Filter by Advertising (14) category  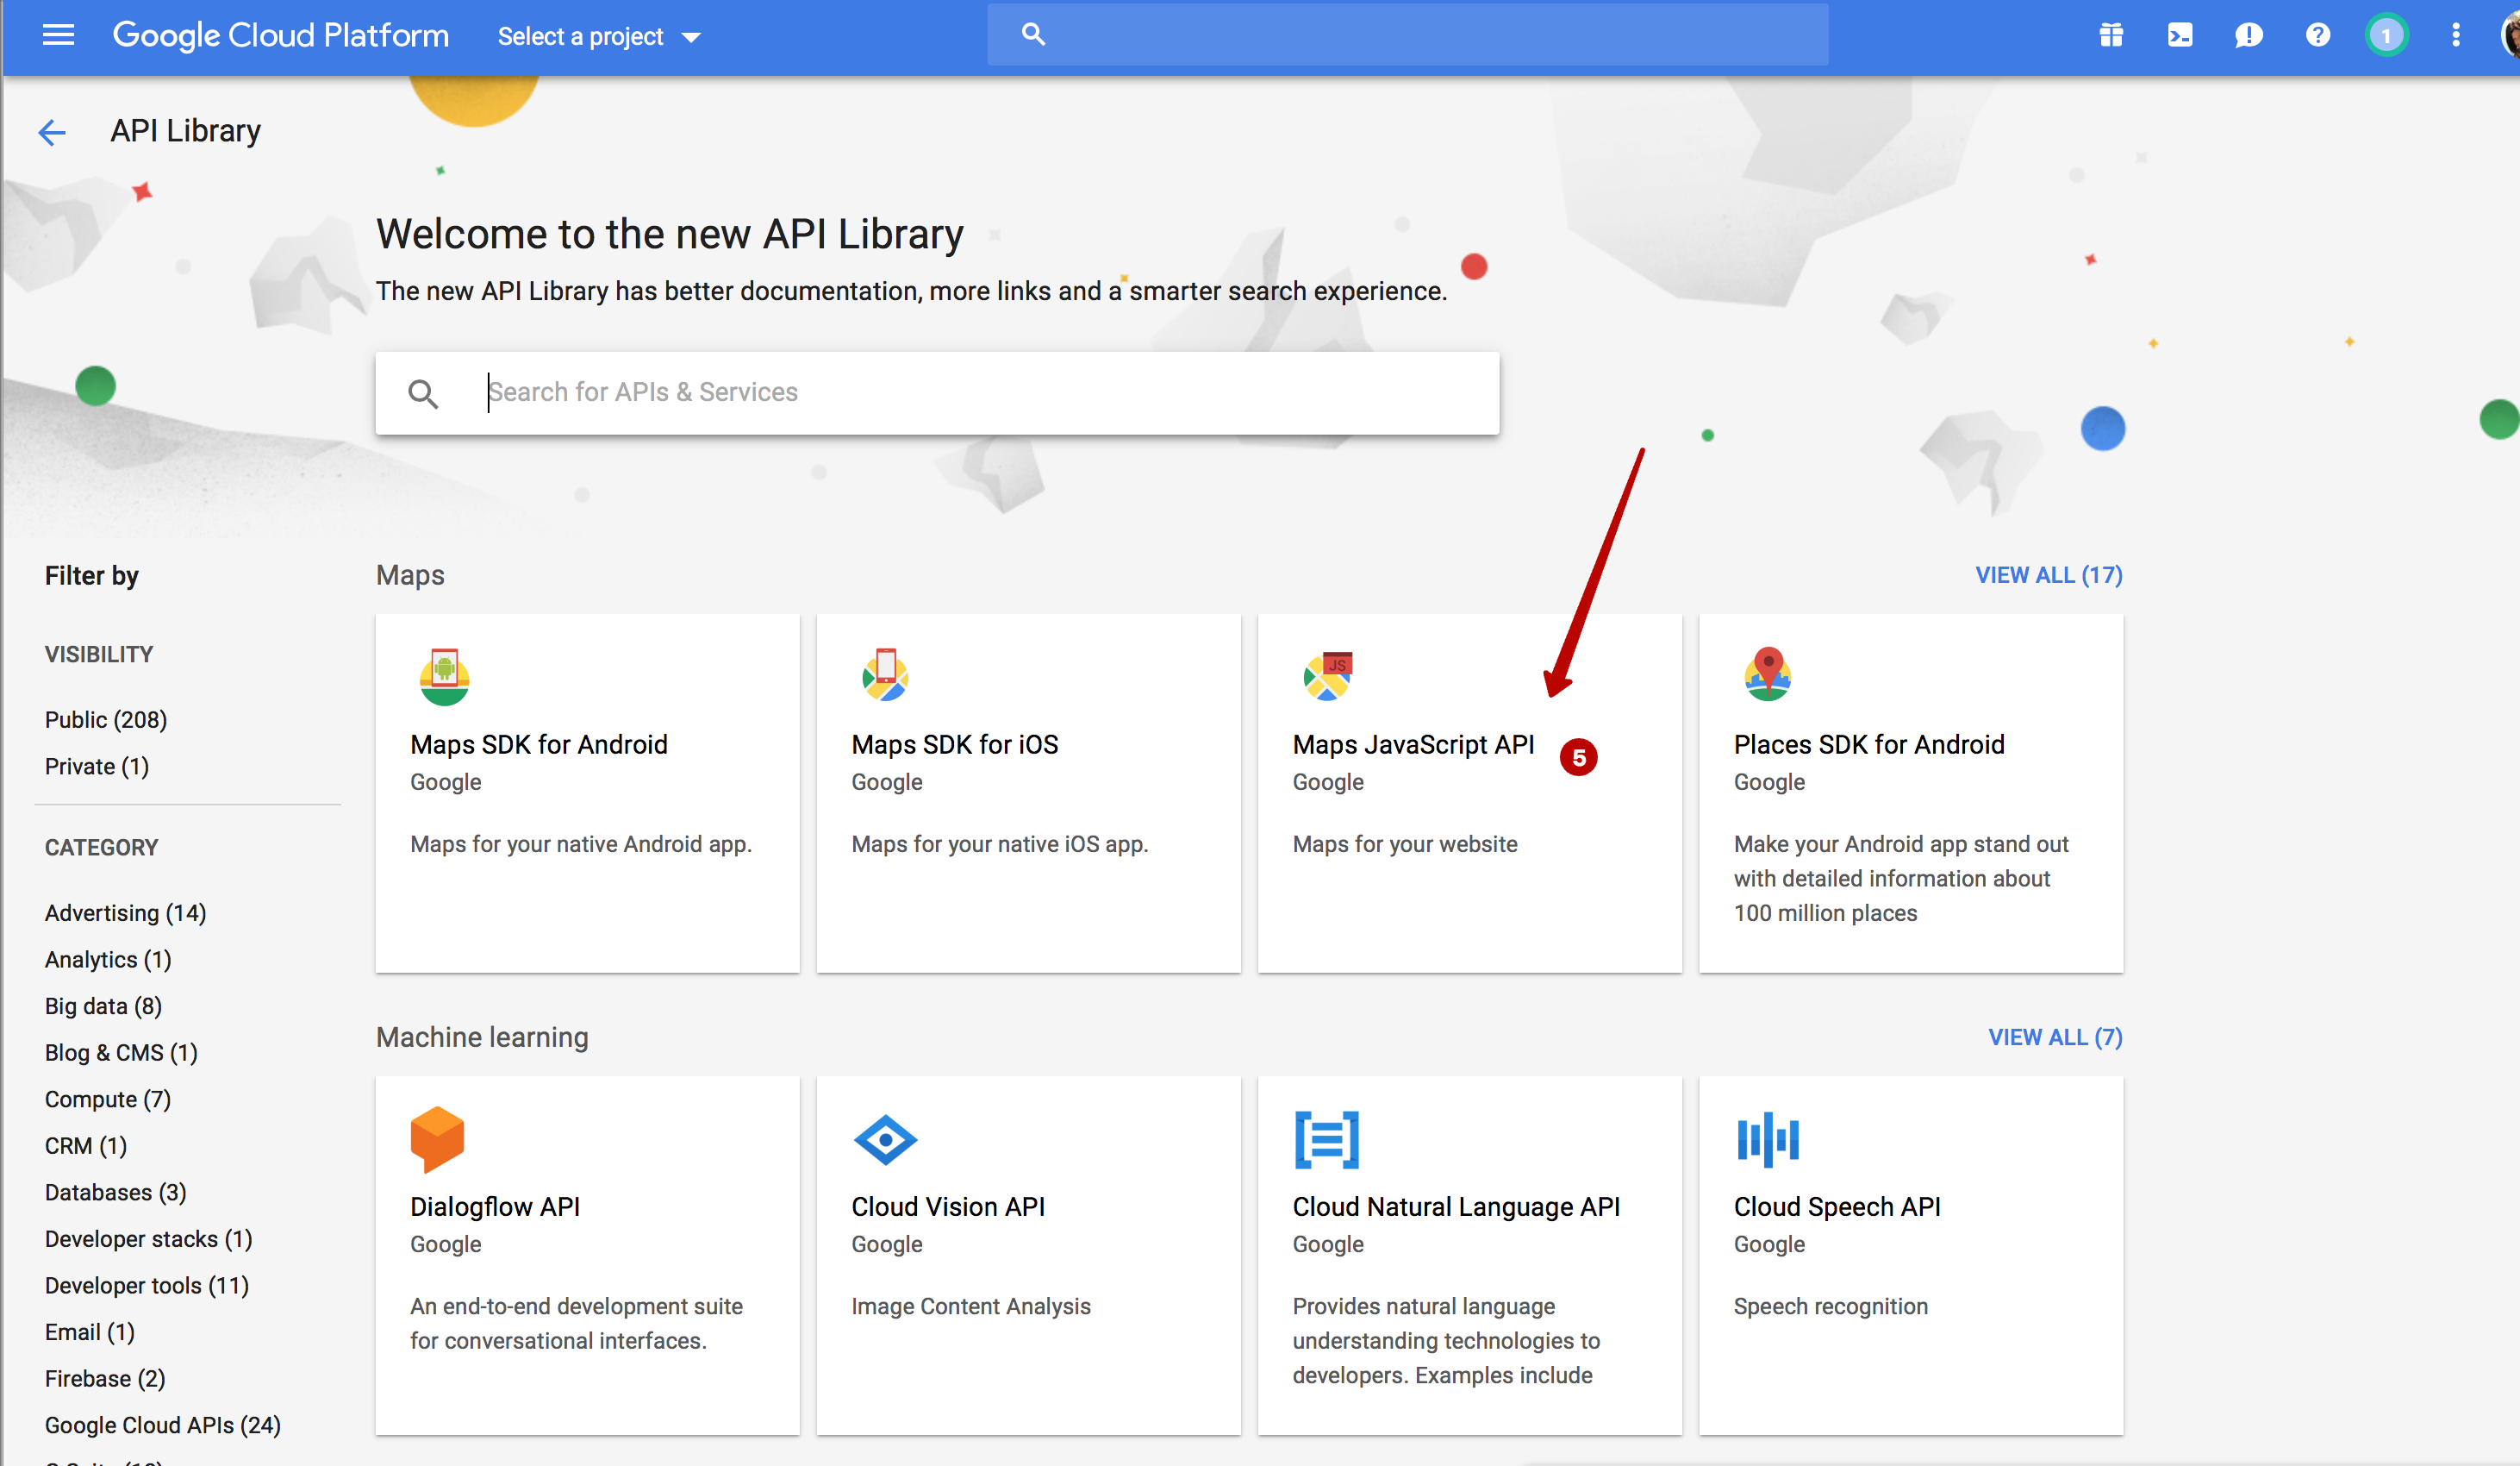coord(125,913)
